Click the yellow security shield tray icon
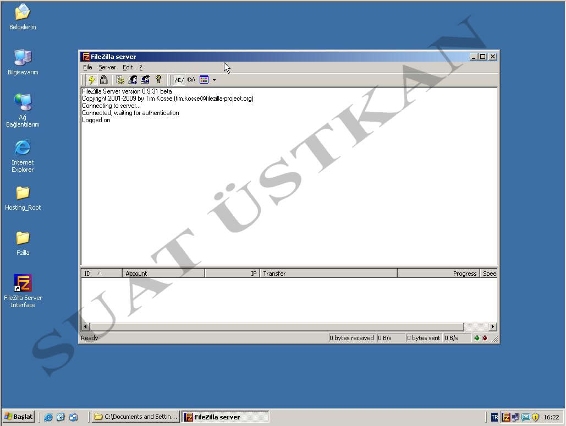The width and height of the screenshot is (566, 426). (535, 417)
